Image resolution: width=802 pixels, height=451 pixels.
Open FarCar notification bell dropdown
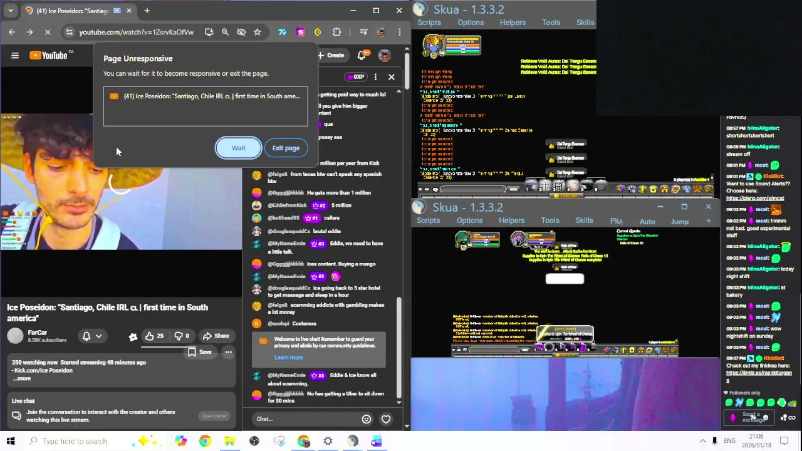91,336
